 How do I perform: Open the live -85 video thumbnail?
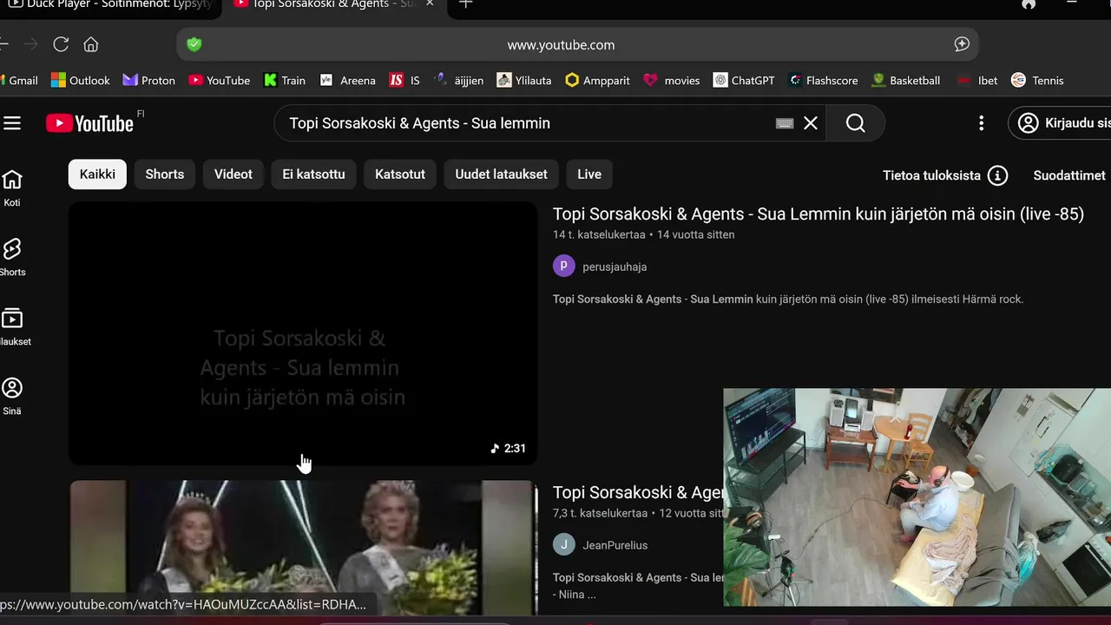(x=303, y=333)
